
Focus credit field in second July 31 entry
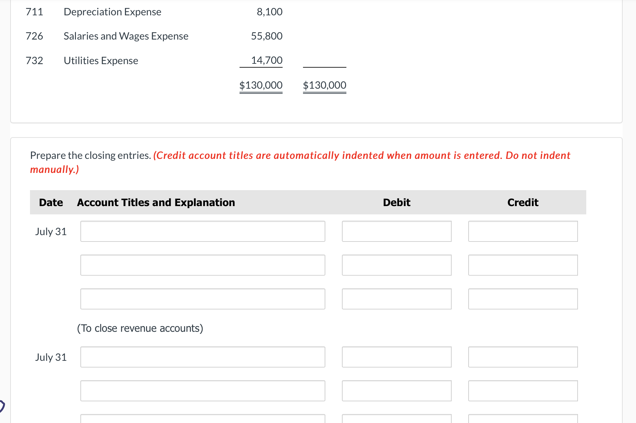coord(523,357)
